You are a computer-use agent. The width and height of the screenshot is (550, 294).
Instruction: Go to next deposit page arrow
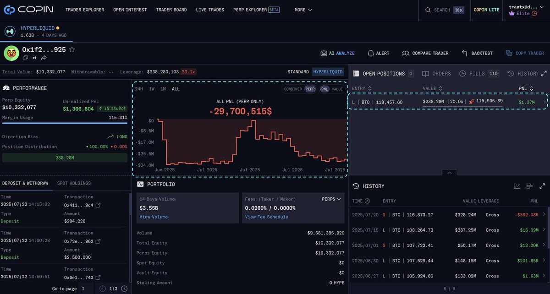click(x=124, y=289)
